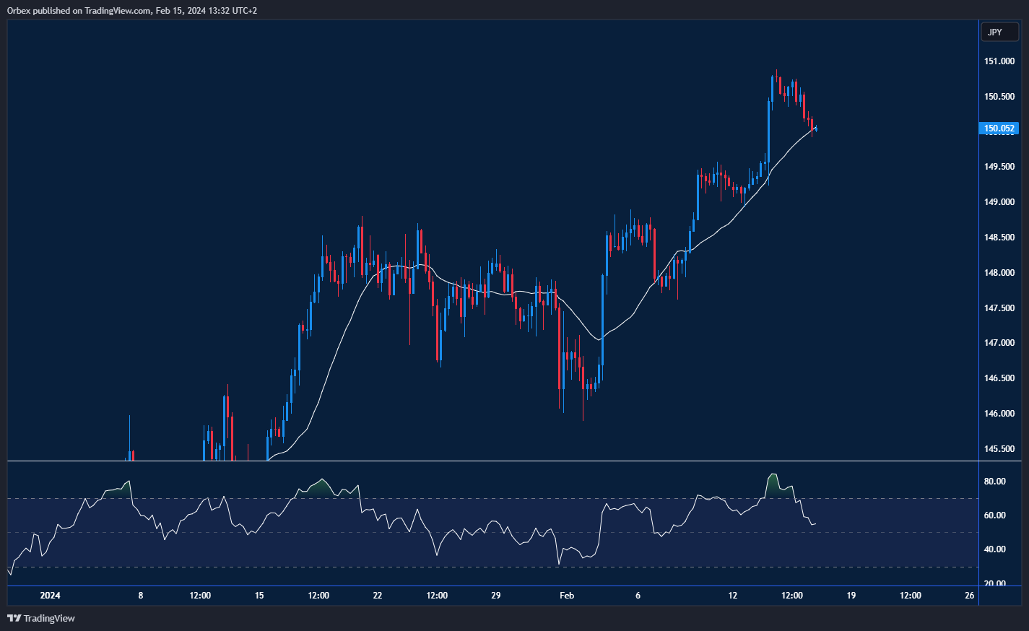Viewport: 1029px width, 631px height.
Task: Click the blue current price label 150.052
Action: click(999, 129)
